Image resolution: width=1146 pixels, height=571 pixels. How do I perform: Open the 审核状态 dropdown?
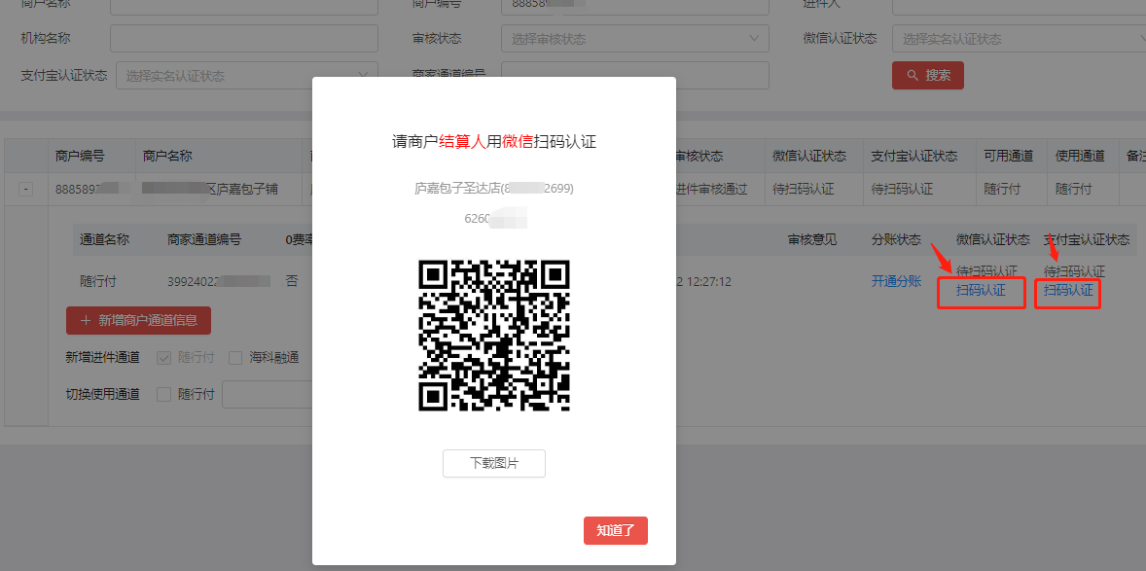click(x=635, y=39)
